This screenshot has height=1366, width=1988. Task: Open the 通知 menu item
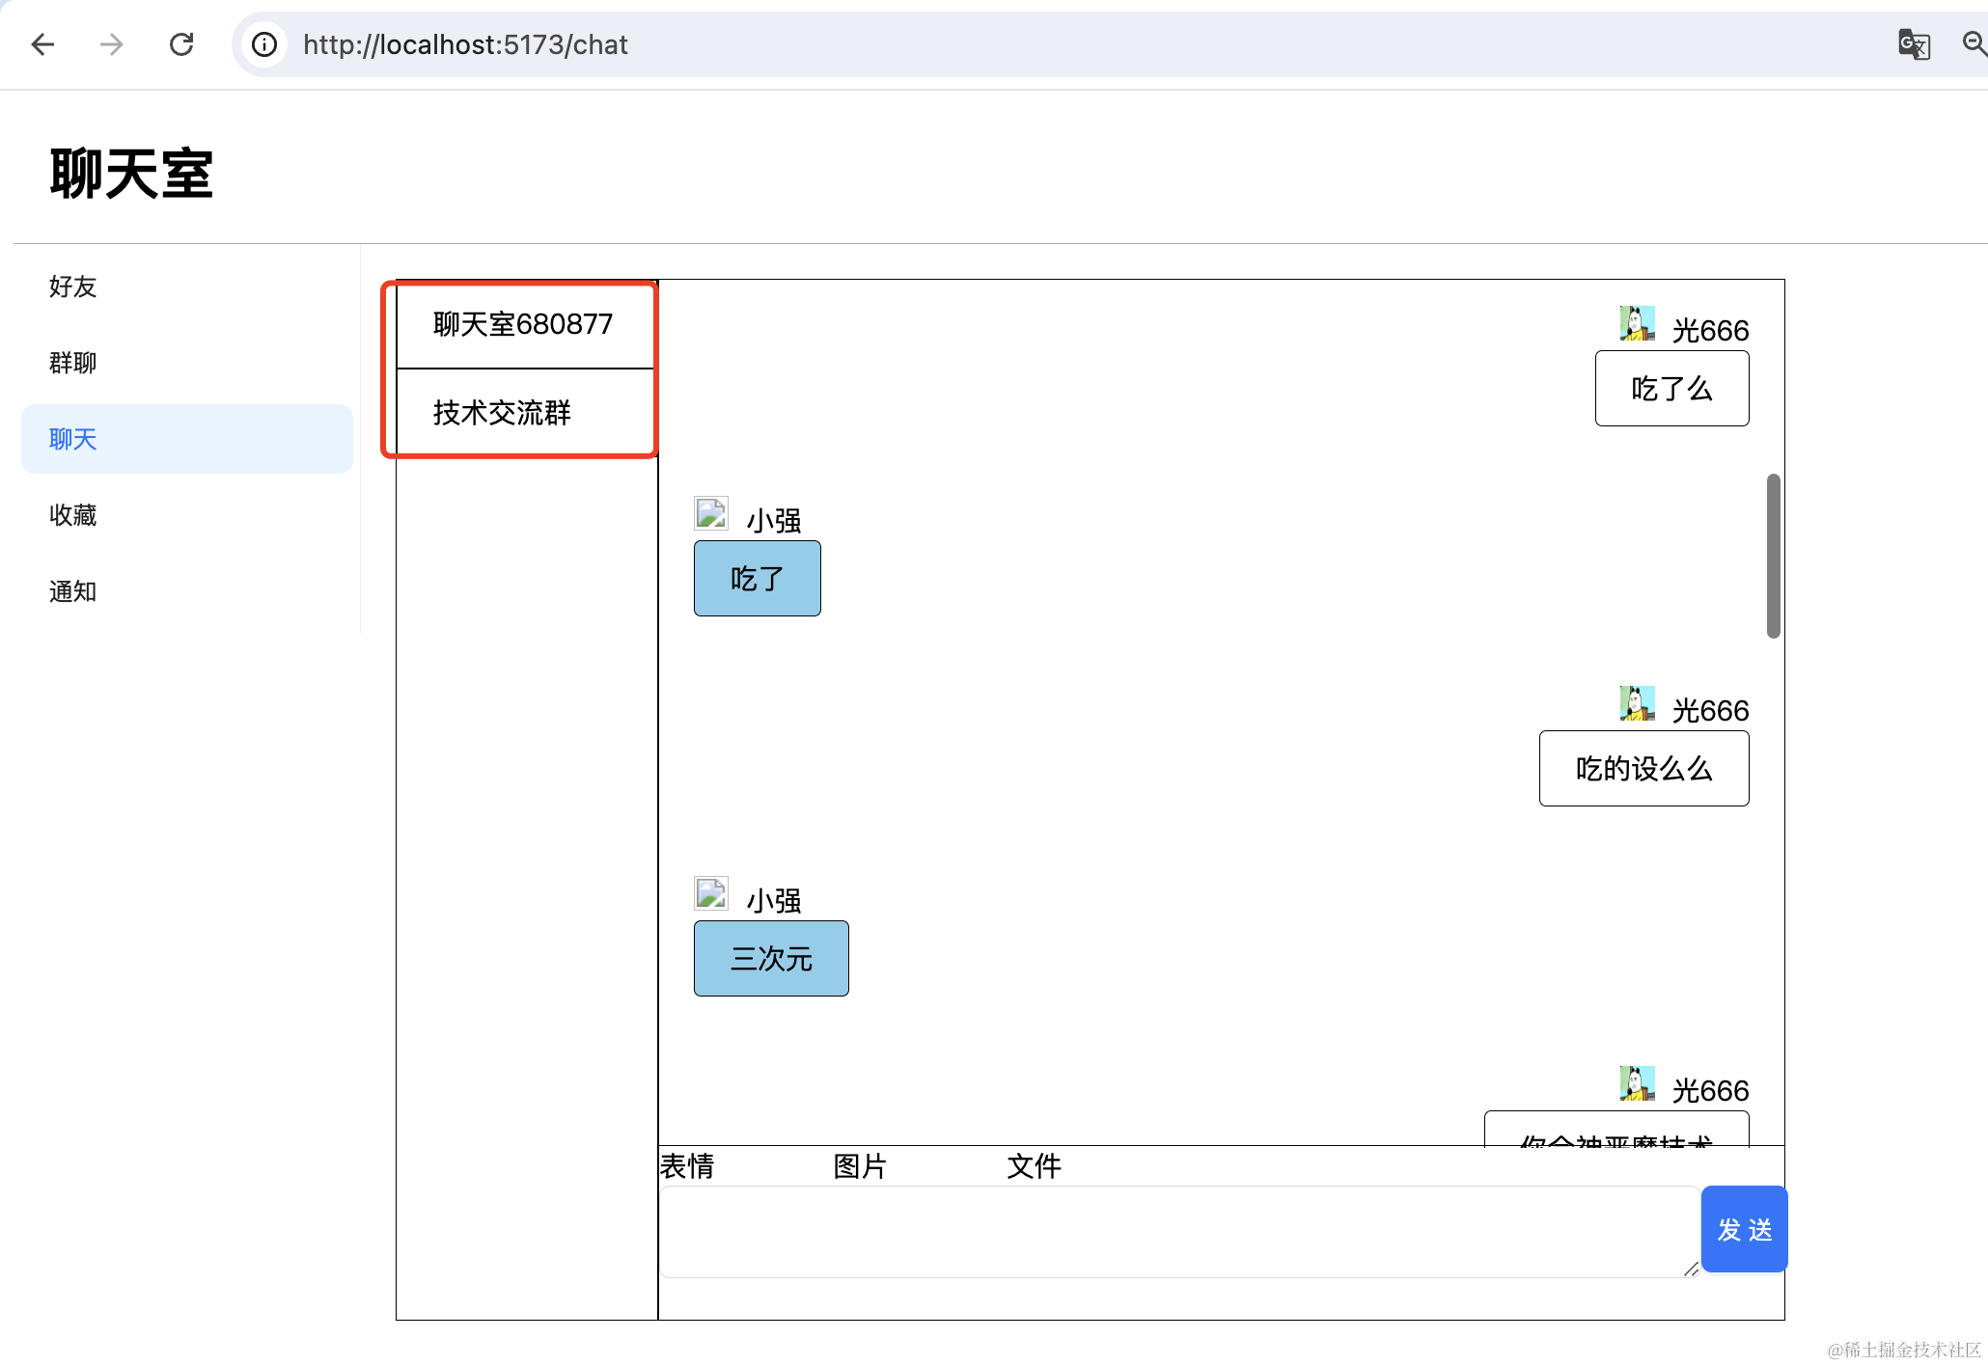(73, 591)
